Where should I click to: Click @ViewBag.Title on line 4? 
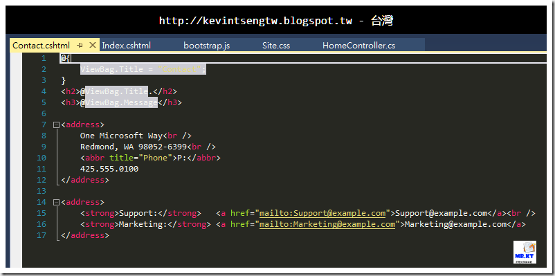pyautogui.click(x=114, y=91)
